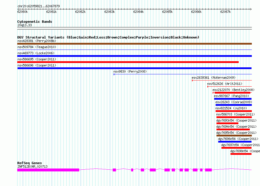
Task: Select the red nsv586695 loss bar
Action: [128, 62]
